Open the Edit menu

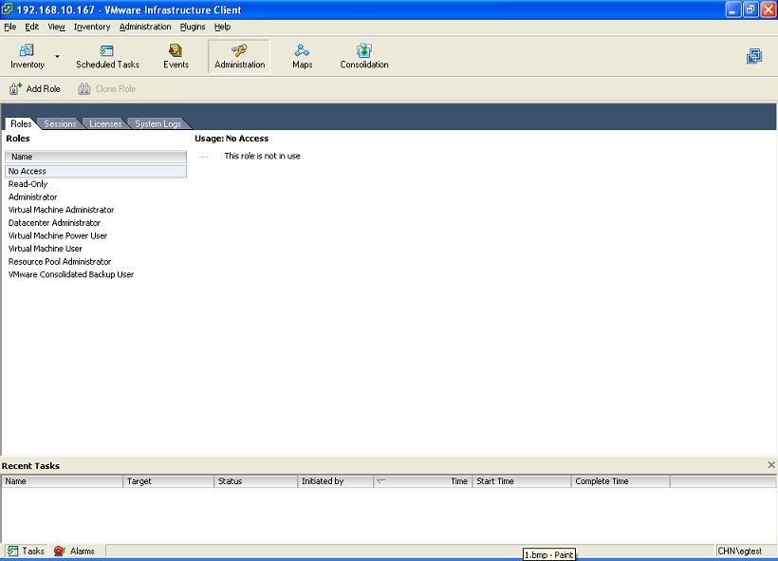[x=31, y=27]
